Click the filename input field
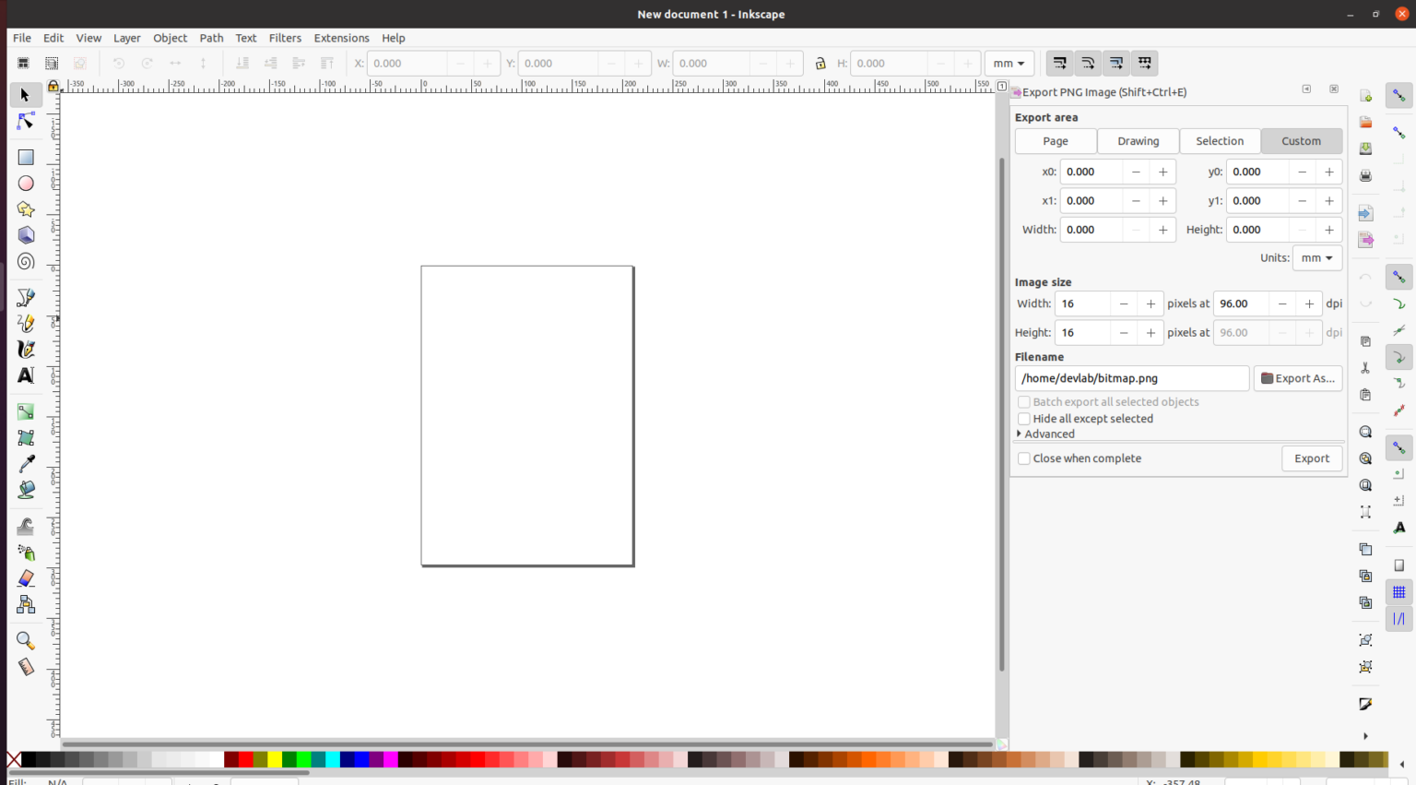The image size is (1416, 785). click(x=1131, y=378)
